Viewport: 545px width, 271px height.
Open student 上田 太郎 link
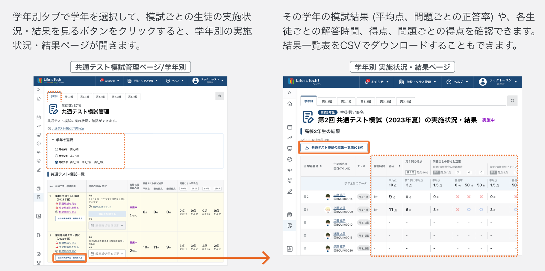tap(339, 208)
